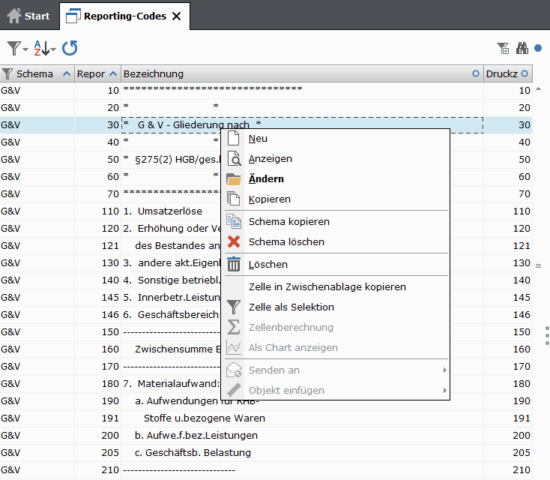
Task: Click the three-dot side panel handle
Action: tap(547, 336)
